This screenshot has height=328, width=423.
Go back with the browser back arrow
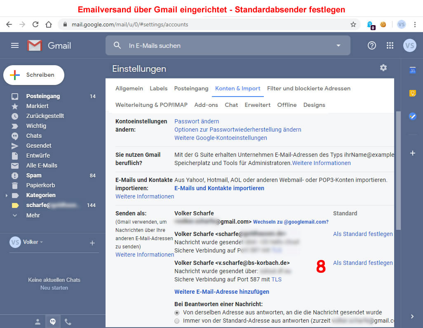9,25
